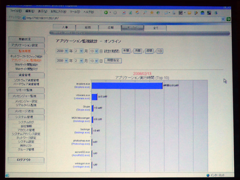Click the blue iexplore.exe bar in chart
This screenshot has width=240, height=180.
pyautogui.click(x=127, y=85)
